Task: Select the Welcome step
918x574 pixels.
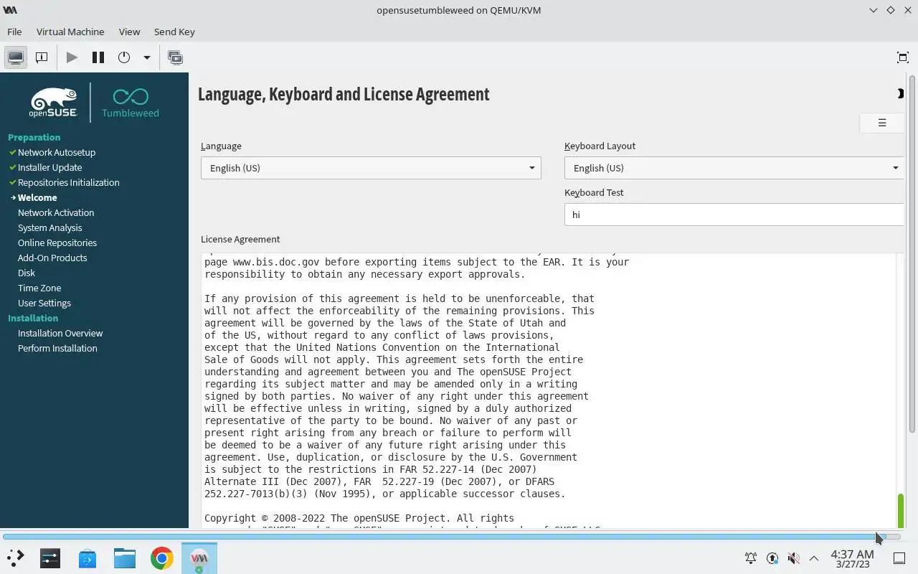Action: [37, 197]
